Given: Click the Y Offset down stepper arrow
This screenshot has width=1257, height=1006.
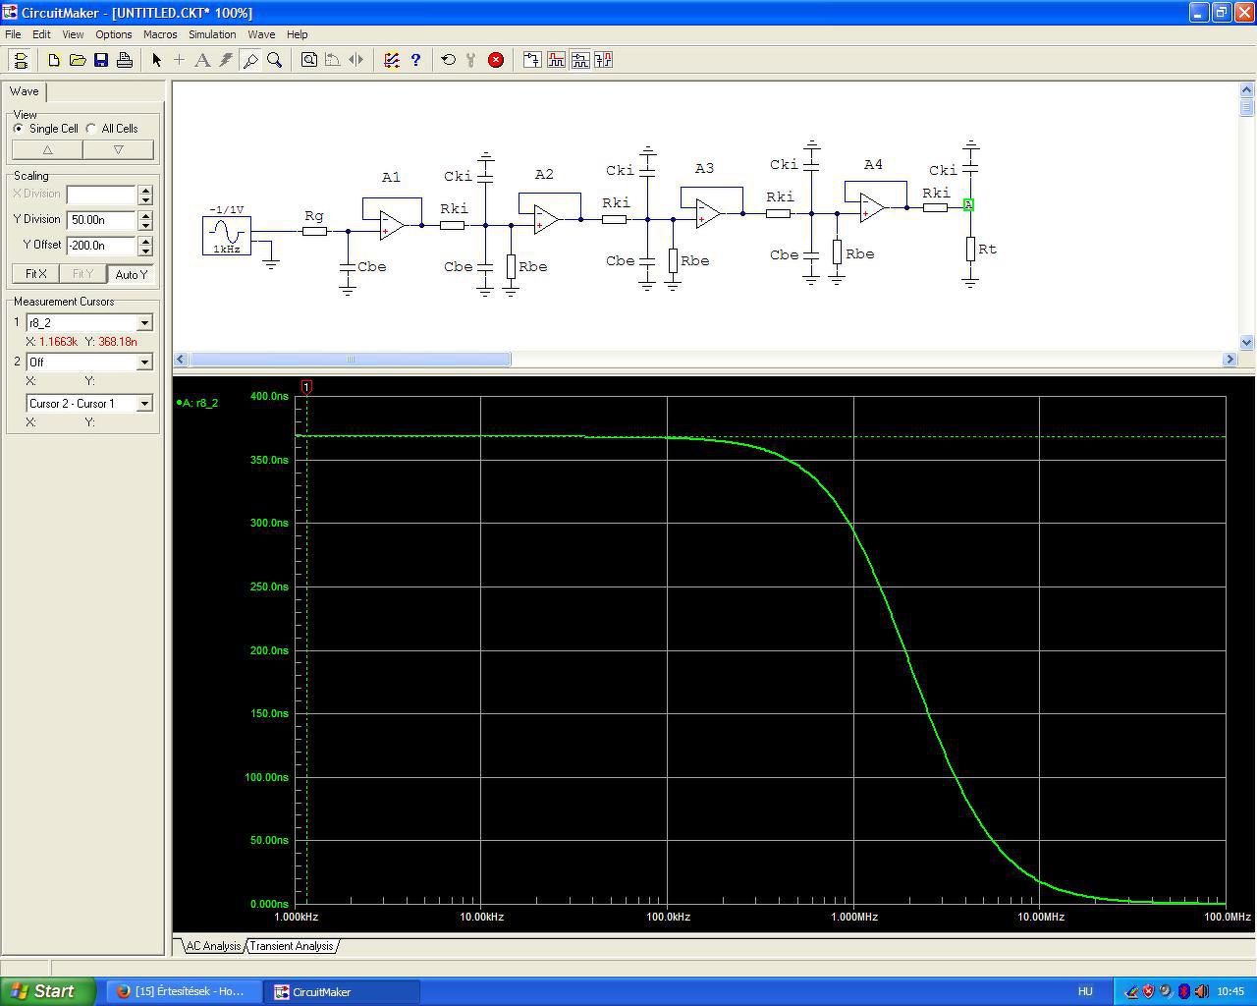Looking at the screenshot, I should pos(145,251).
